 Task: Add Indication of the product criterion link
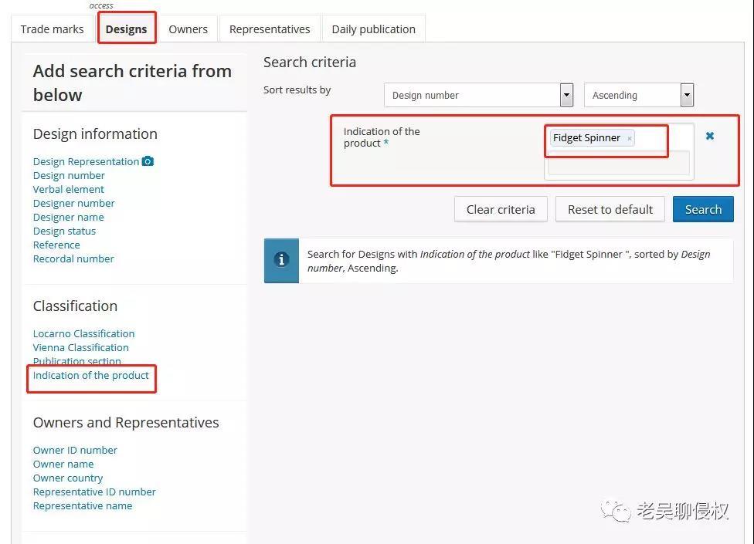tap(90, 375)
